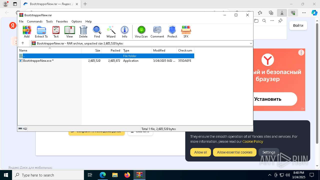The height and width of the screenshot is (180, 320).
Task: Sort by the Packed column header
Action: click(x=112, y=50)
